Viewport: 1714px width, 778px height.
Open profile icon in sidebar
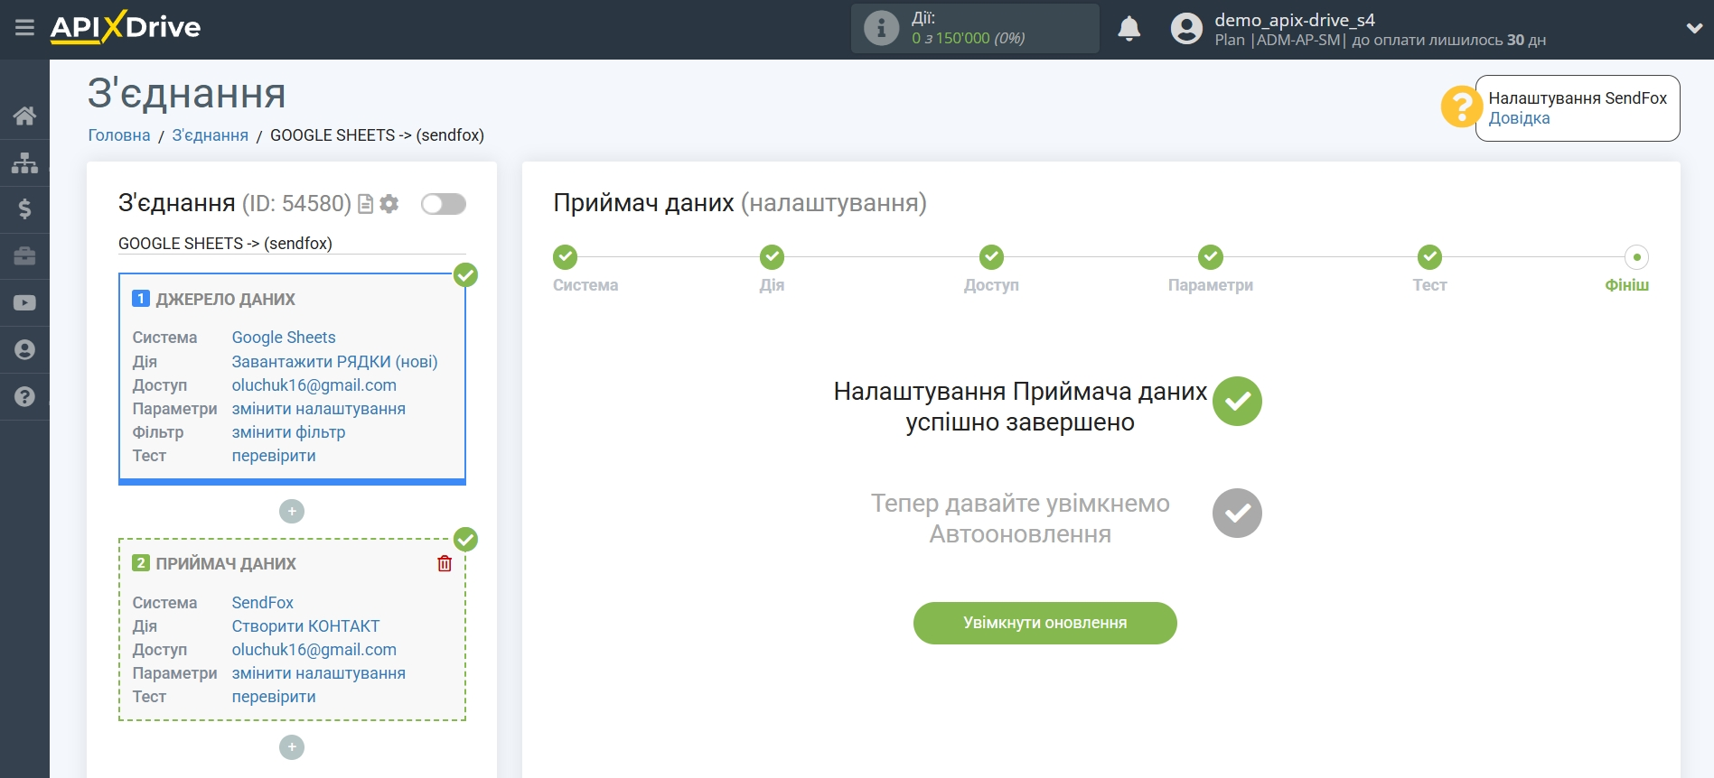24,350
